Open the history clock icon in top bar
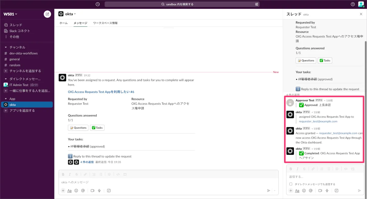This screenshot has height=199, width=367. (x=98, y=4)
